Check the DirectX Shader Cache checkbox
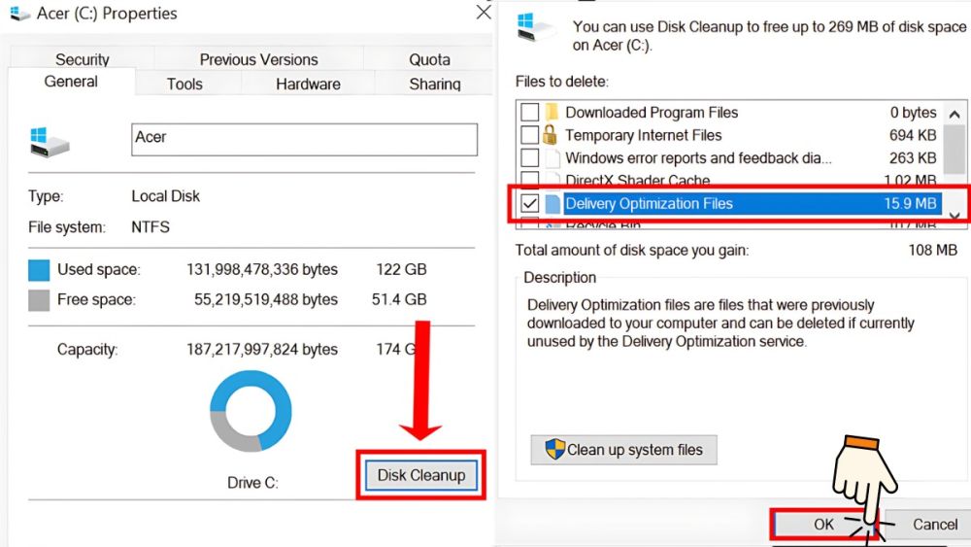The height and width of the screenshot is (547, 971). point(529,179)
